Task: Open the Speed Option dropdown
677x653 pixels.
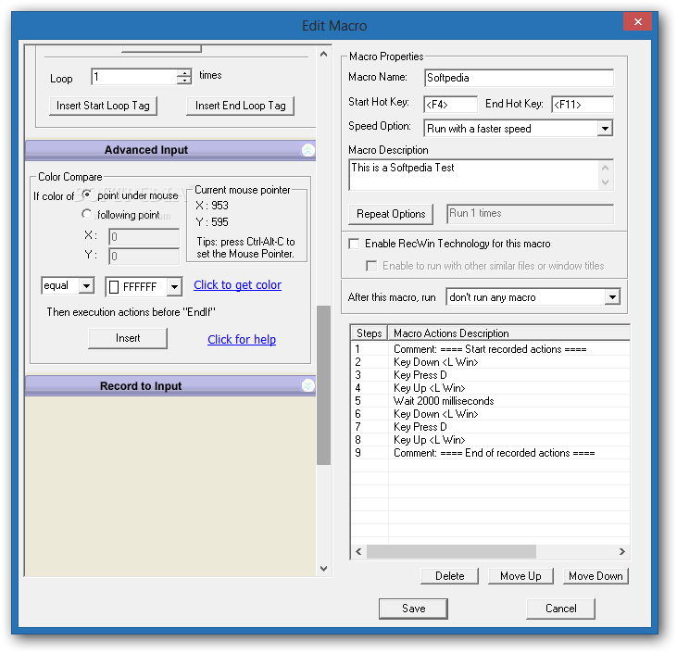Action: point(606,128)
